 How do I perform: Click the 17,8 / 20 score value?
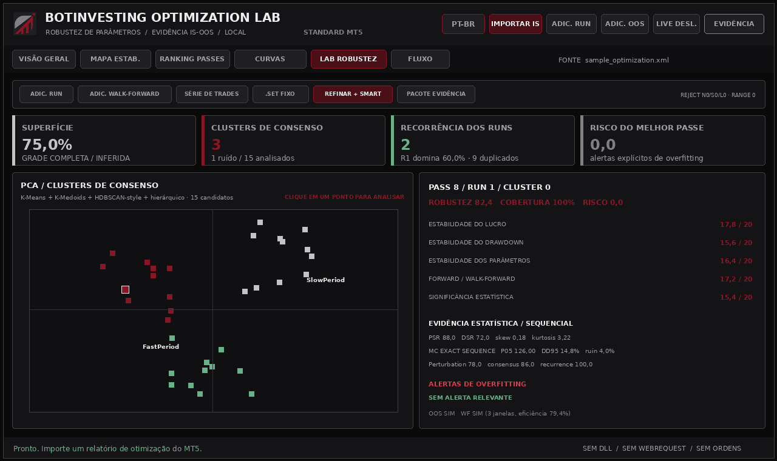736,224
